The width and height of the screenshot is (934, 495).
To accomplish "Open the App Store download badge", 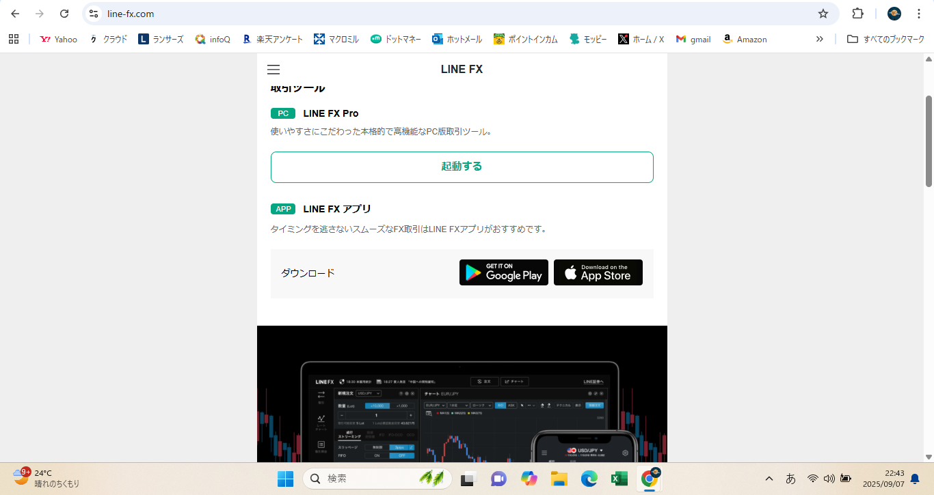I will pyautogui.click(x=598, y=272).
